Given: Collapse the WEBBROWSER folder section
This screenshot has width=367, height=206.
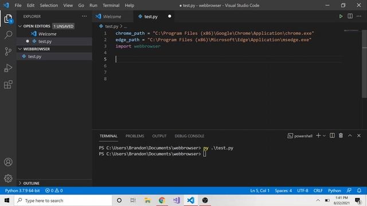Looking at the screenshot, I should (20, 49).
